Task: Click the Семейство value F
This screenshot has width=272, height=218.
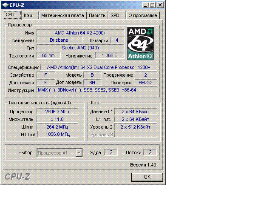Action: (45, 75)
